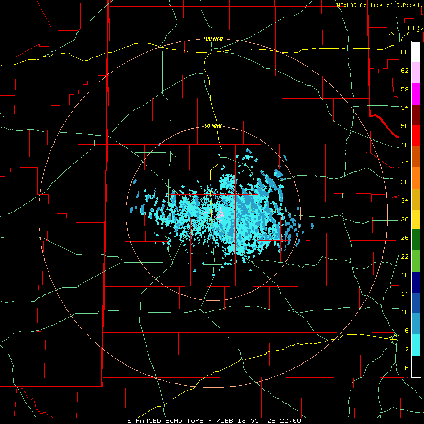Click the legend value 18
The height and width of the screenshot is (424, 424).
coord(405,275)
